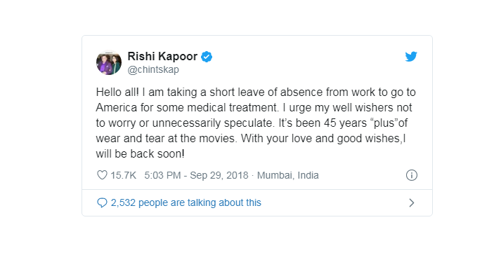Screen dimensions: 501x262
Task: Click the speech bubble reply icon
Action: point(102,202)
